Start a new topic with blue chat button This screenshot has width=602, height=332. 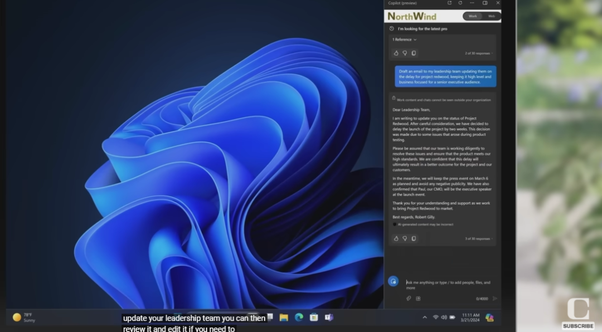(393, 281)
